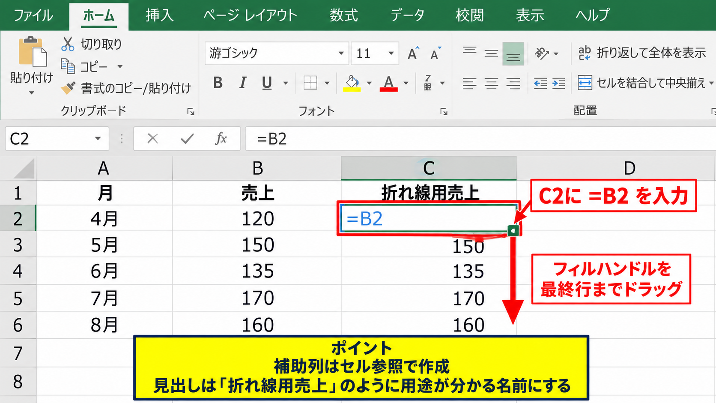Click the wrap text (折り返して全体を表示) button
Screen dimensions: 716x403
pos(642,53)
